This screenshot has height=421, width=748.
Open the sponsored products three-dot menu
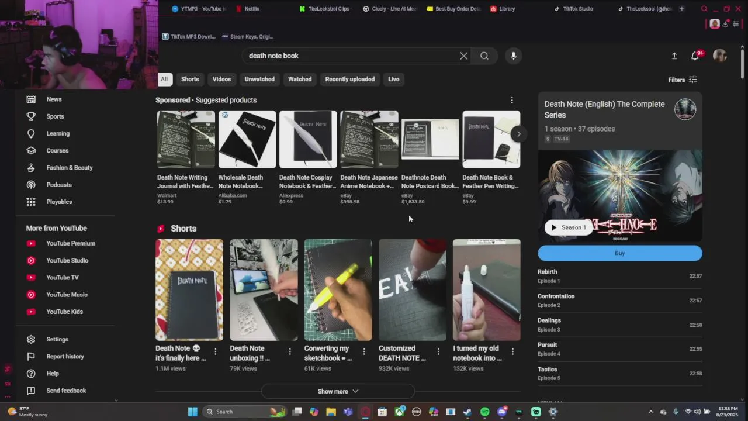(x=512, y=100)
